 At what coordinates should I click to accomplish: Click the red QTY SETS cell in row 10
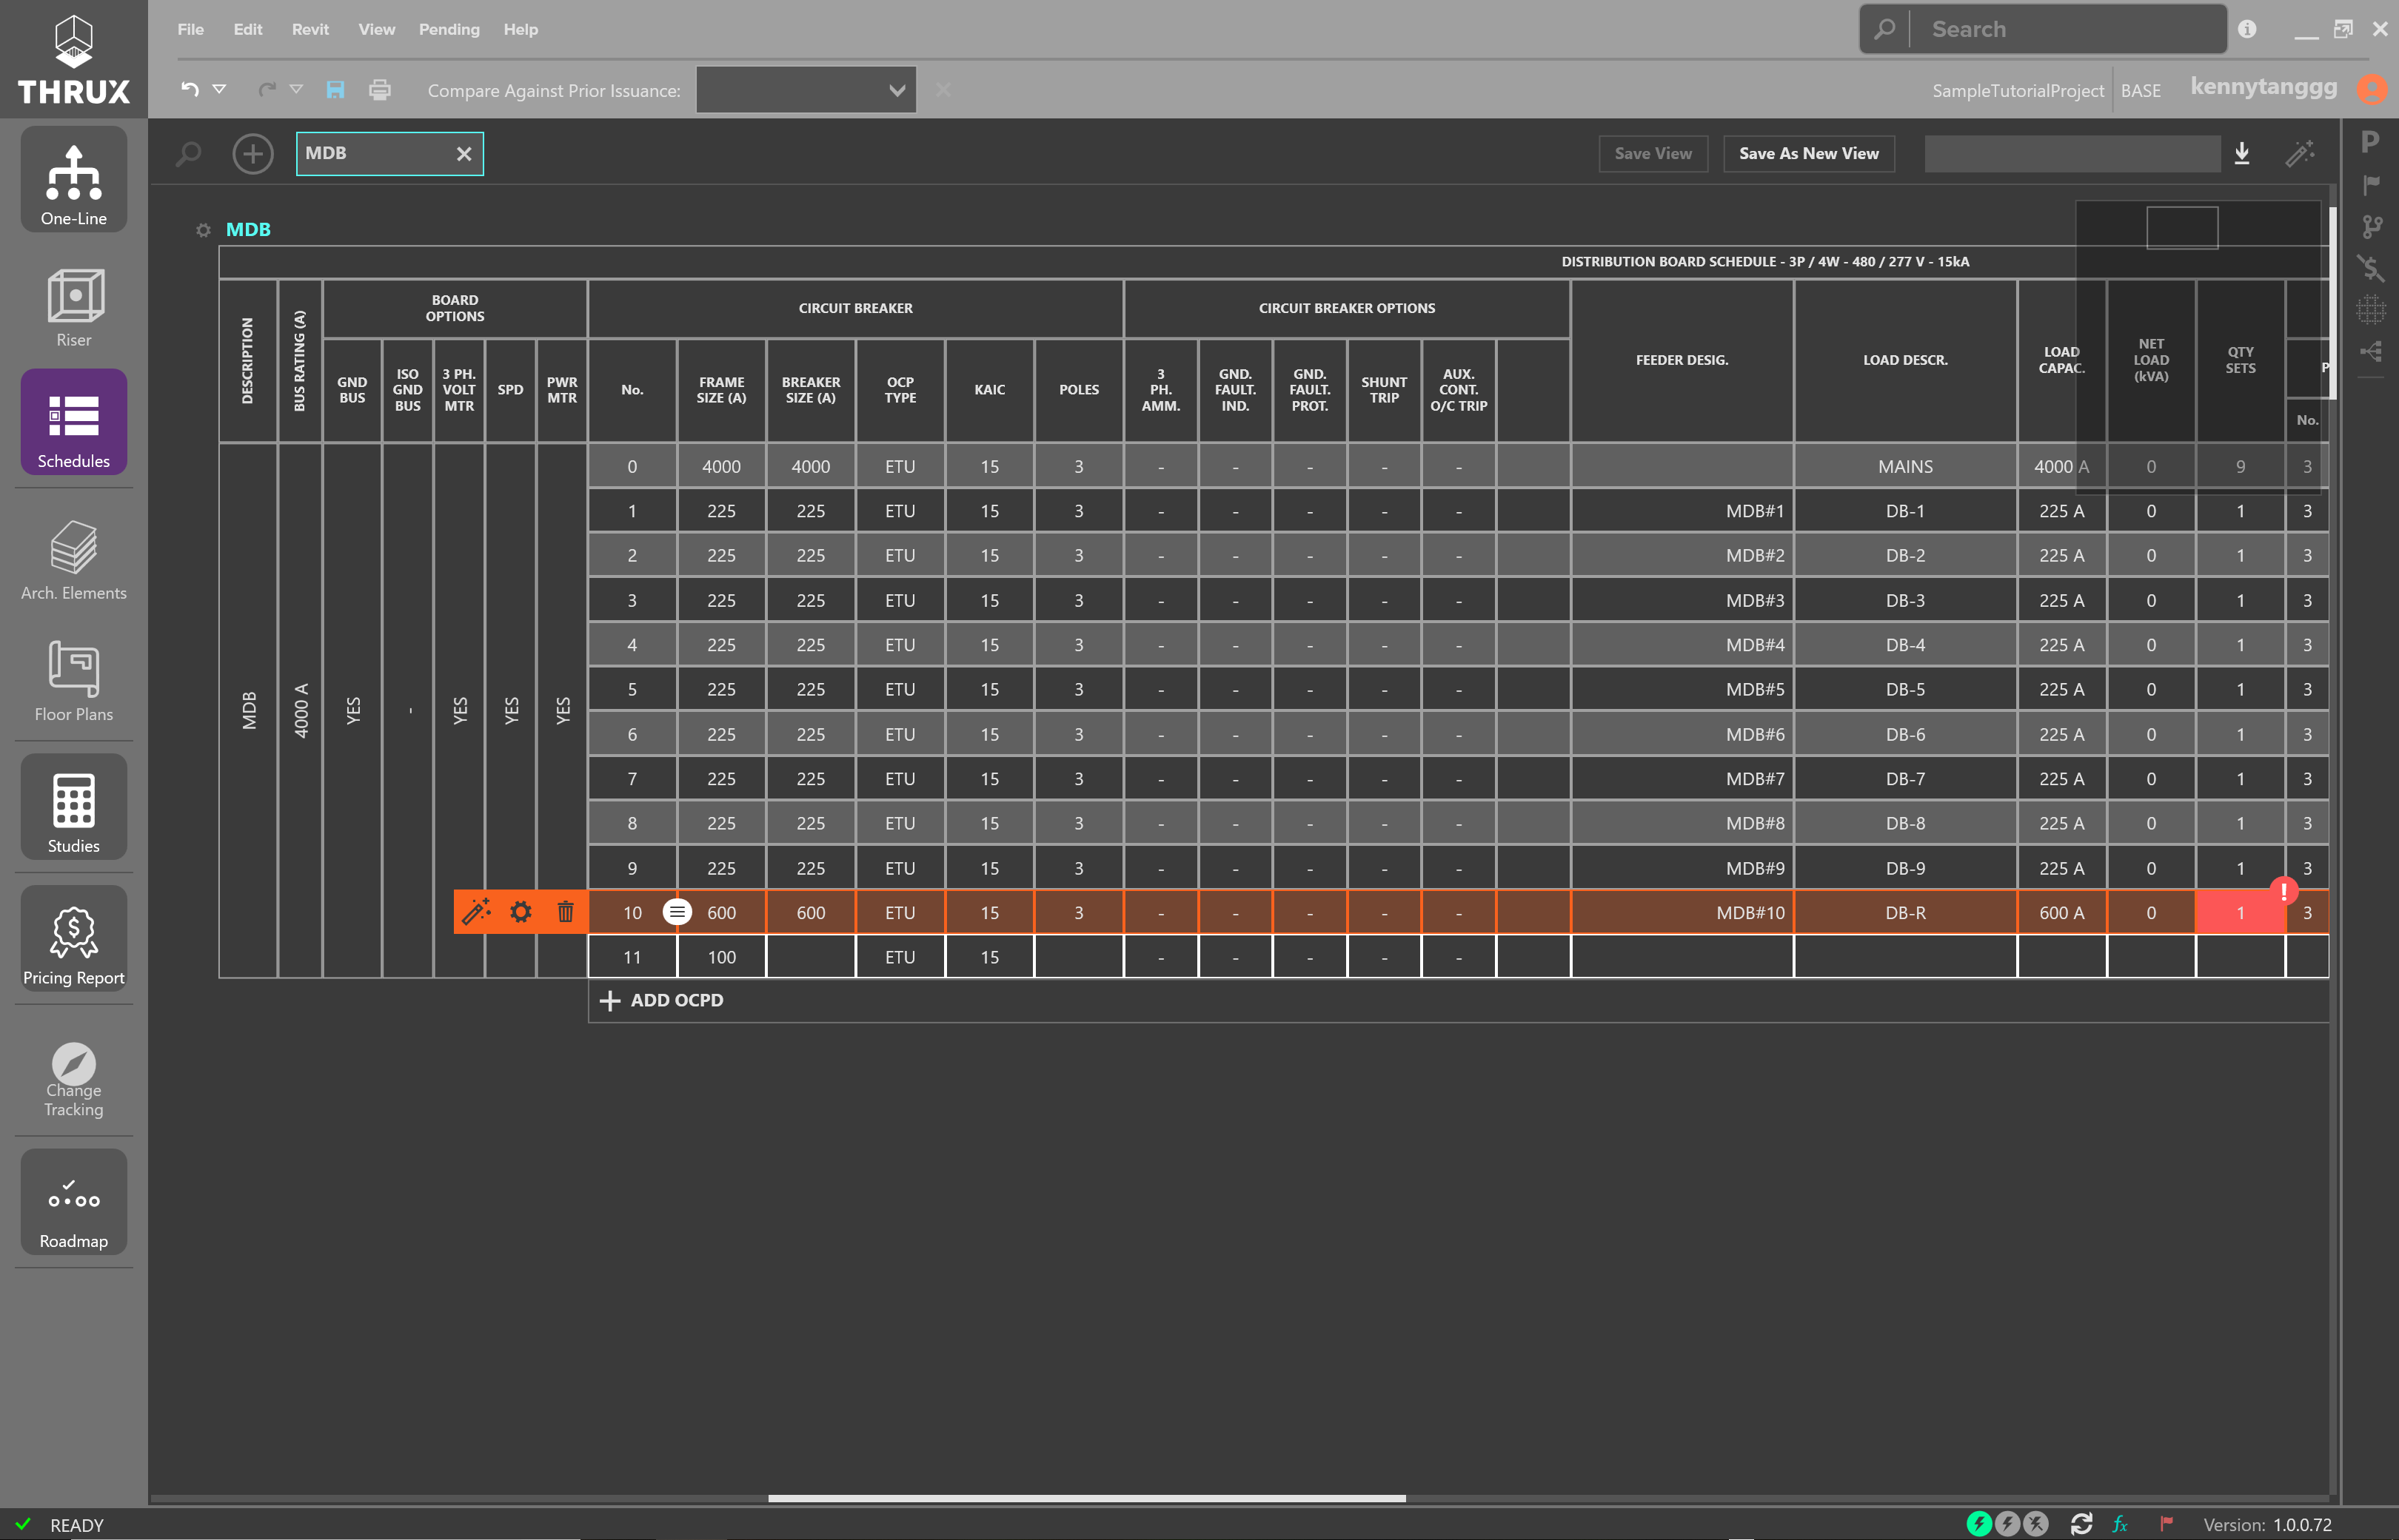pos(2240,912)
